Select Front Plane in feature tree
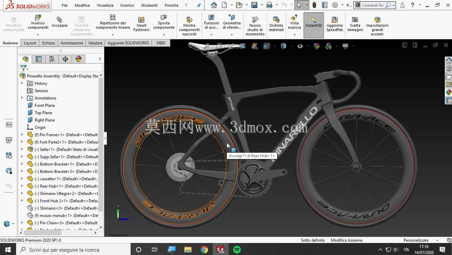452x255 pixels. click(45, 105)
